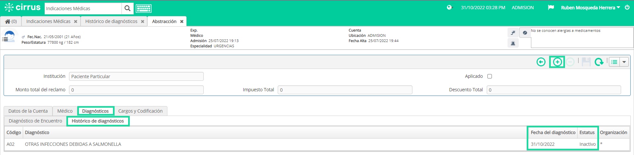
Task: Click the power logout icon
Action: click(627, 7)
